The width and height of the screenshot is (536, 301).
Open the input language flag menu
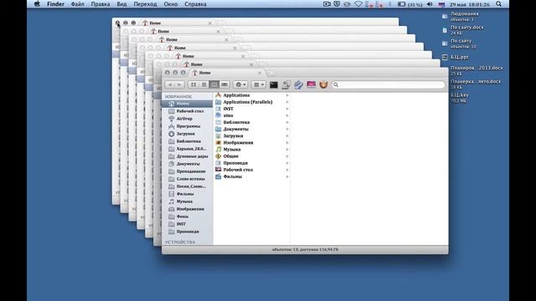pos(441,4)
